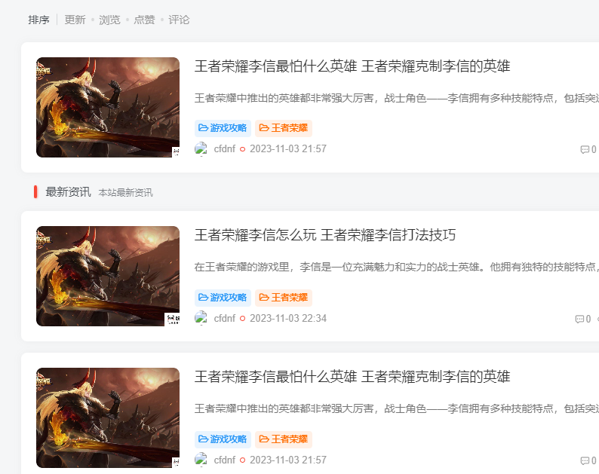599x474 pixels.
Task: Click cfdnf avatar icon on second article
Action: (x=201, y=318)
